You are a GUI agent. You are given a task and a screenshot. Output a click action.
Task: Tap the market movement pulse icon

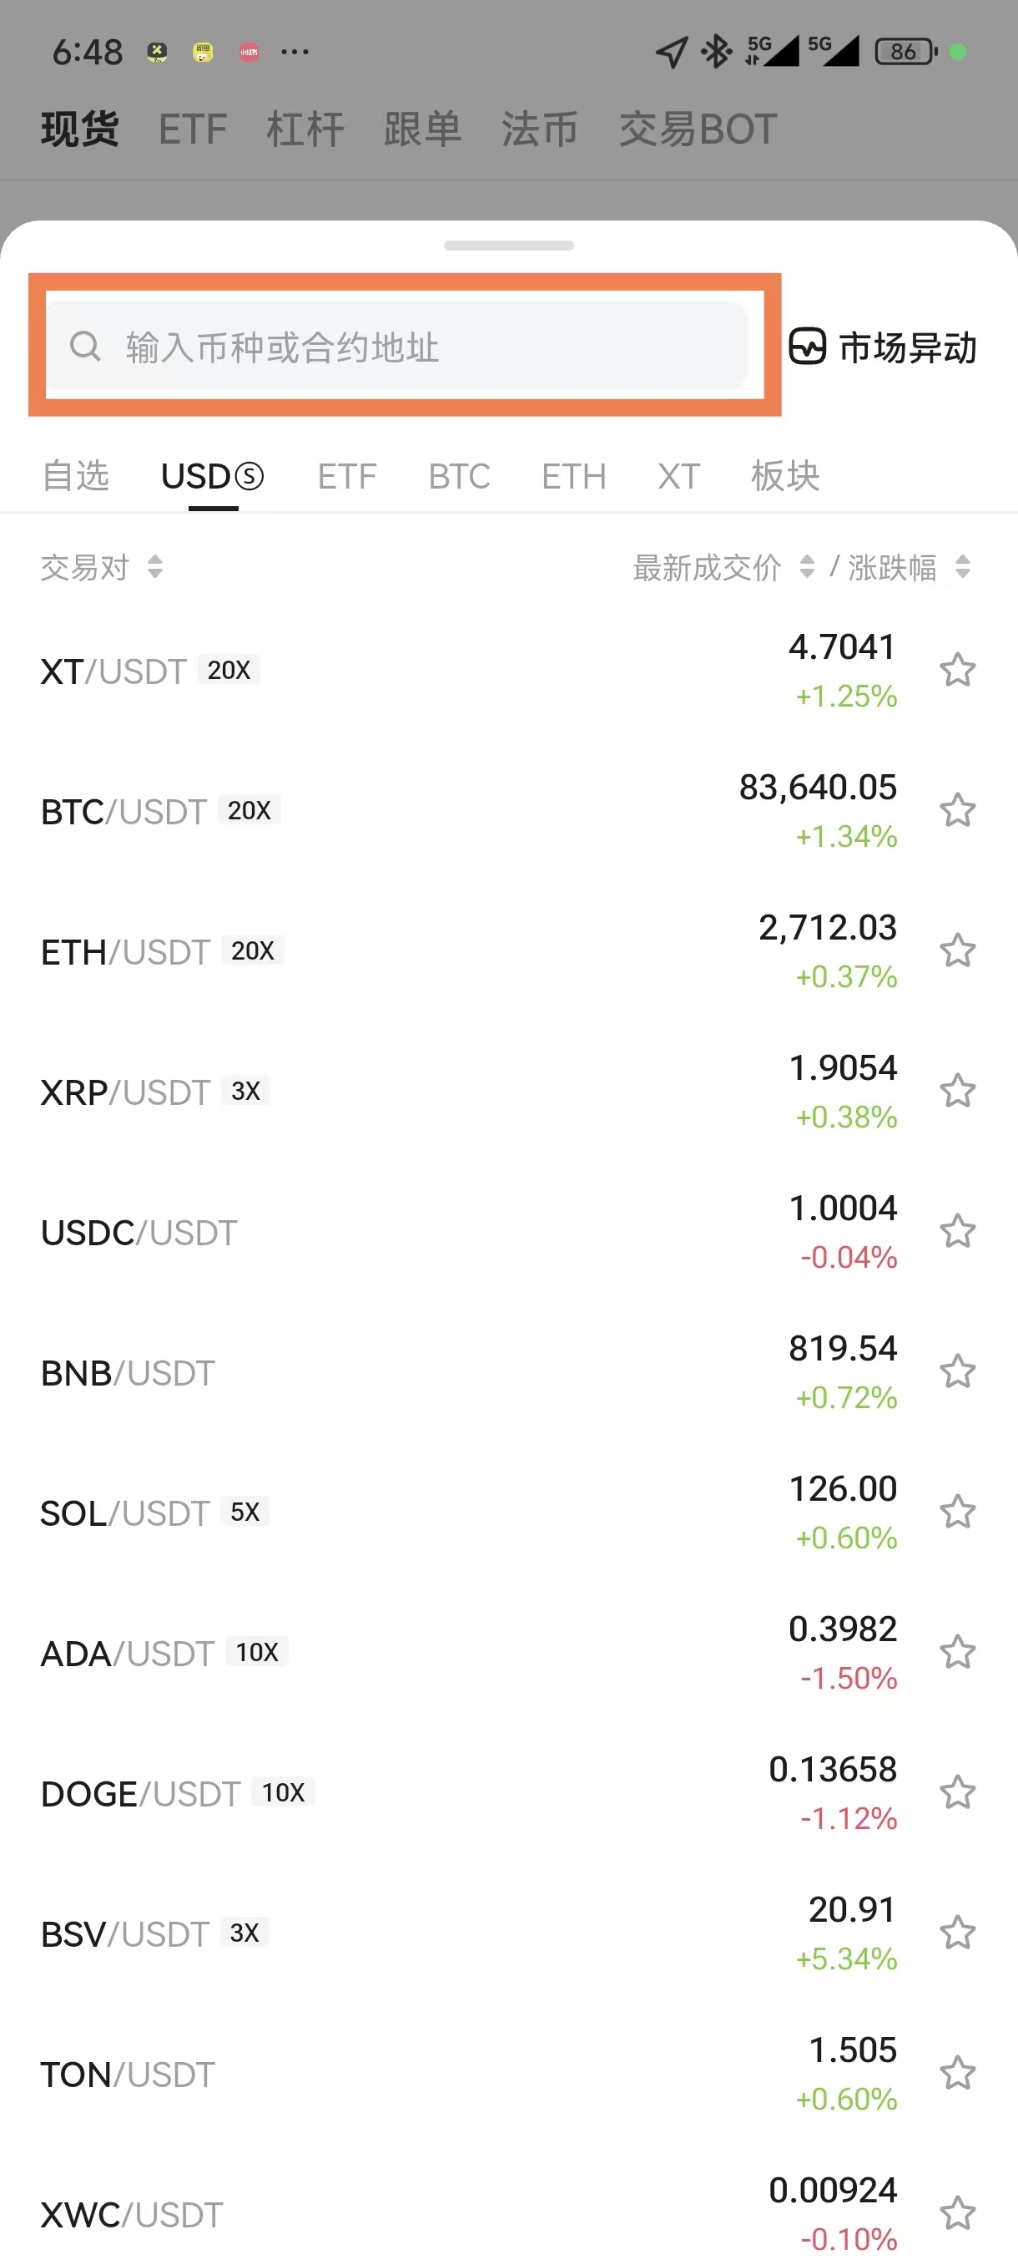tap(806, 347)
